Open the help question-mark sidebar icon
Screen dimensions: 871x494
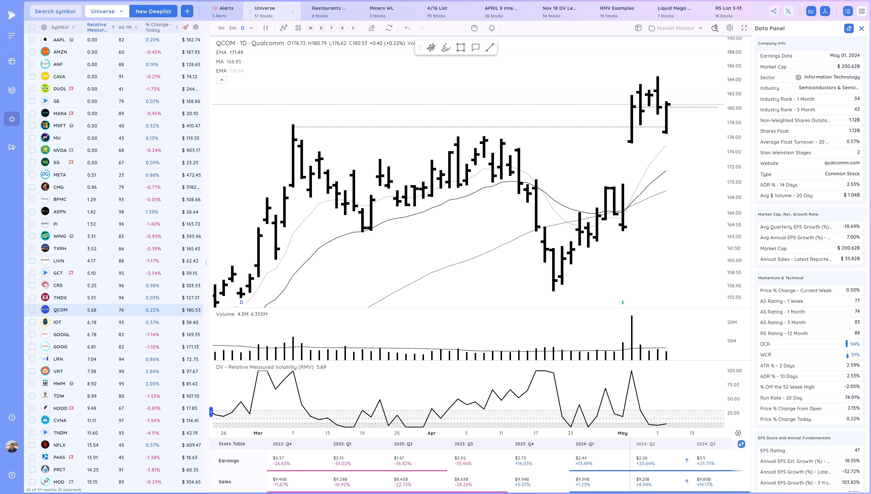tap(12, 475)
